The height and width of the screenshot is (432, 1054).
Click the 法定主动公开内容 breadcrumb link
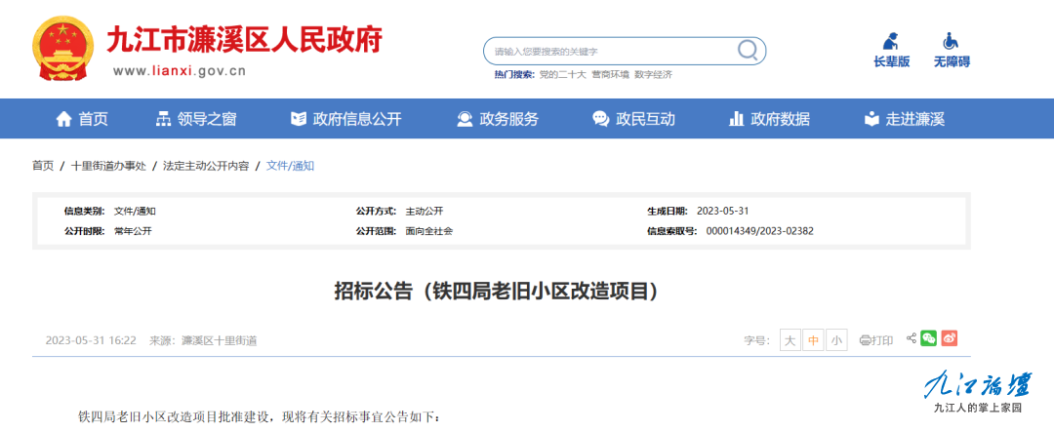[x=206, y=166]
